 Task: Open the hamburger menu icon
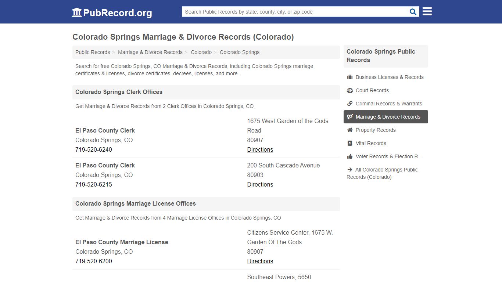click(427, 11)
